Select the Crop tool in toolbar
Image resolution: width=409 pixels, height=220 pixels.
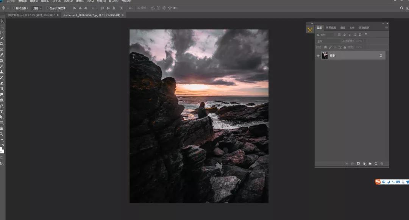(x=2, y=44)
